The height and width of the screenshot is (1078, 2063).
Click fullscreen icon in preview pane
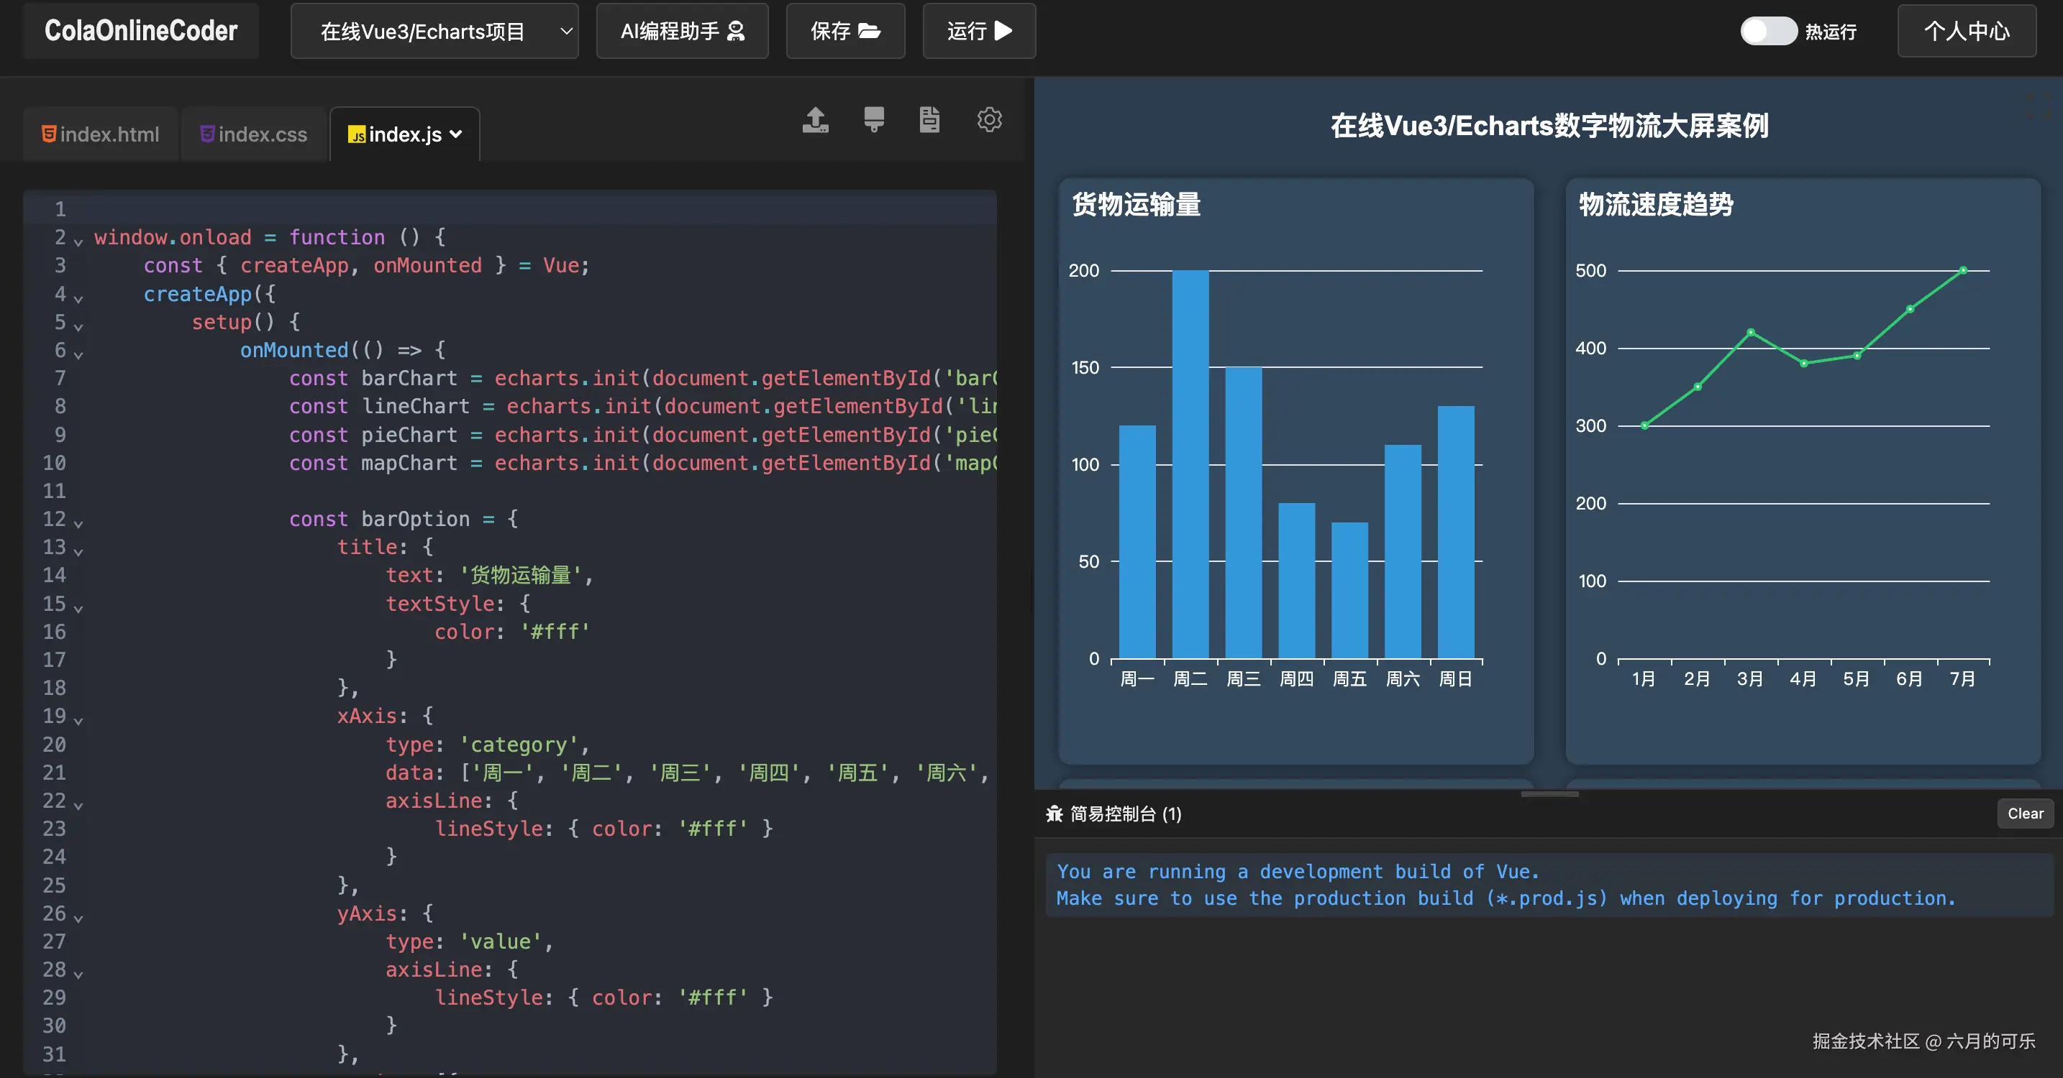click(x=2038, y=106)
